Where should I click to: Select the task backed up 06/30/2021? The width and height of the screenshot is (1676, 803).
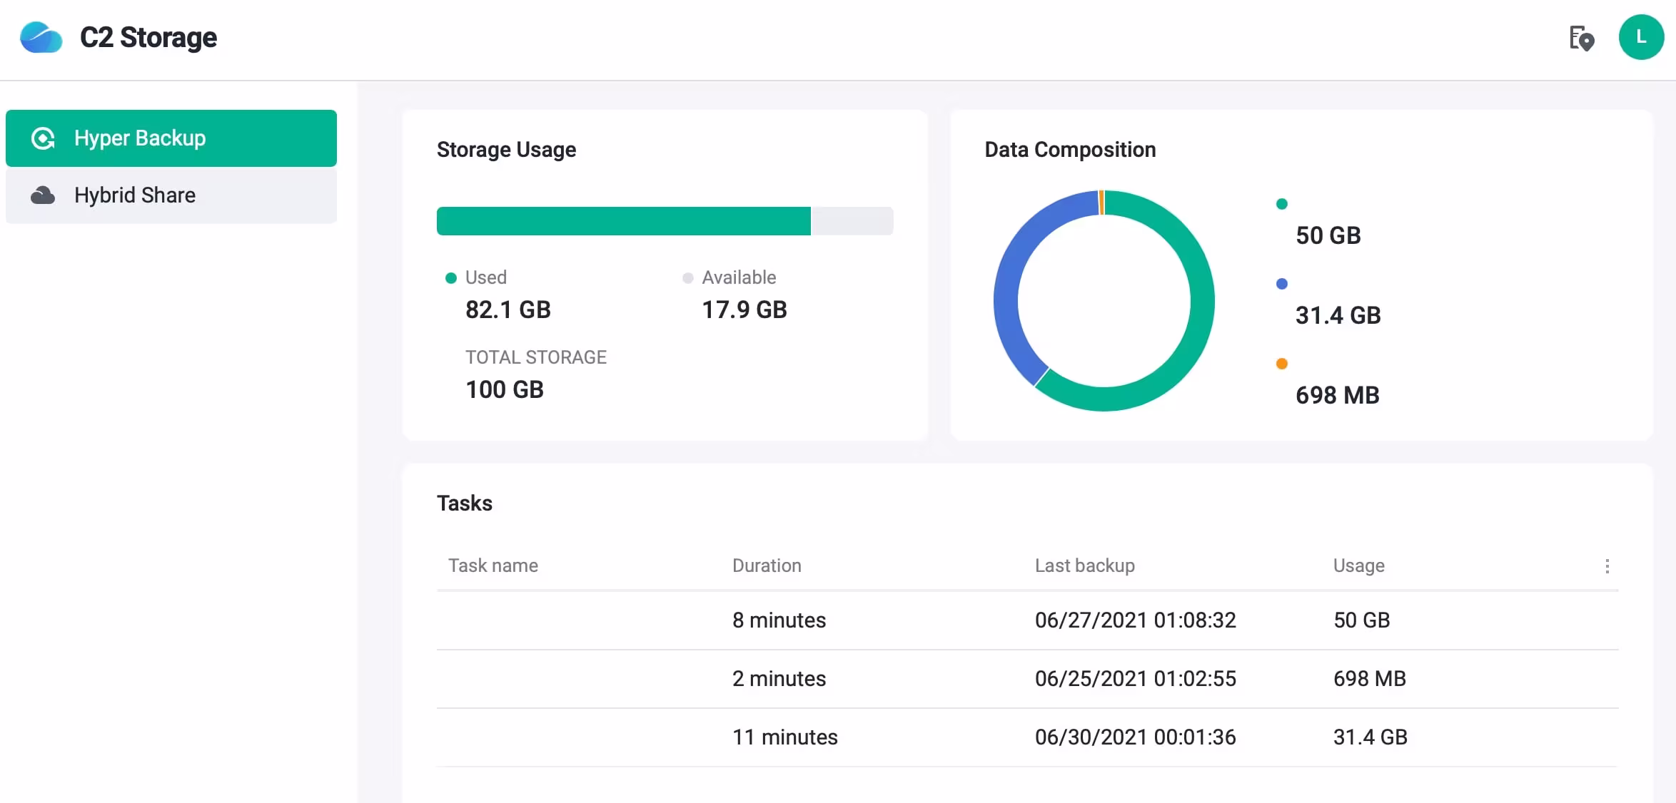tap(1135, 737)
